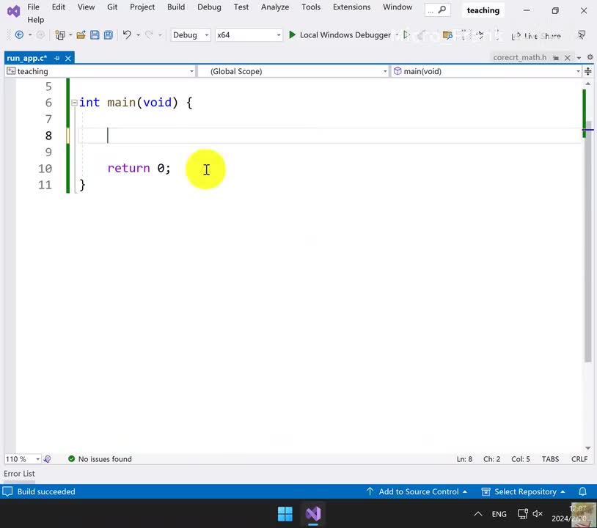
Task: Open the Project menu
Action: click(x=142, y=7)
